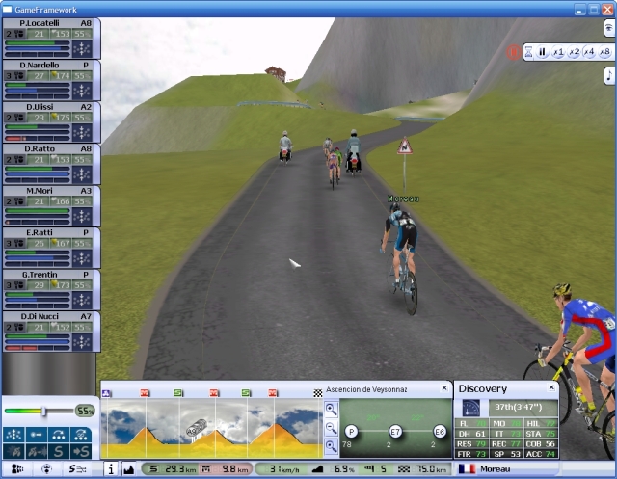Collapse the top-right panel arrow button

click(608, 28)
